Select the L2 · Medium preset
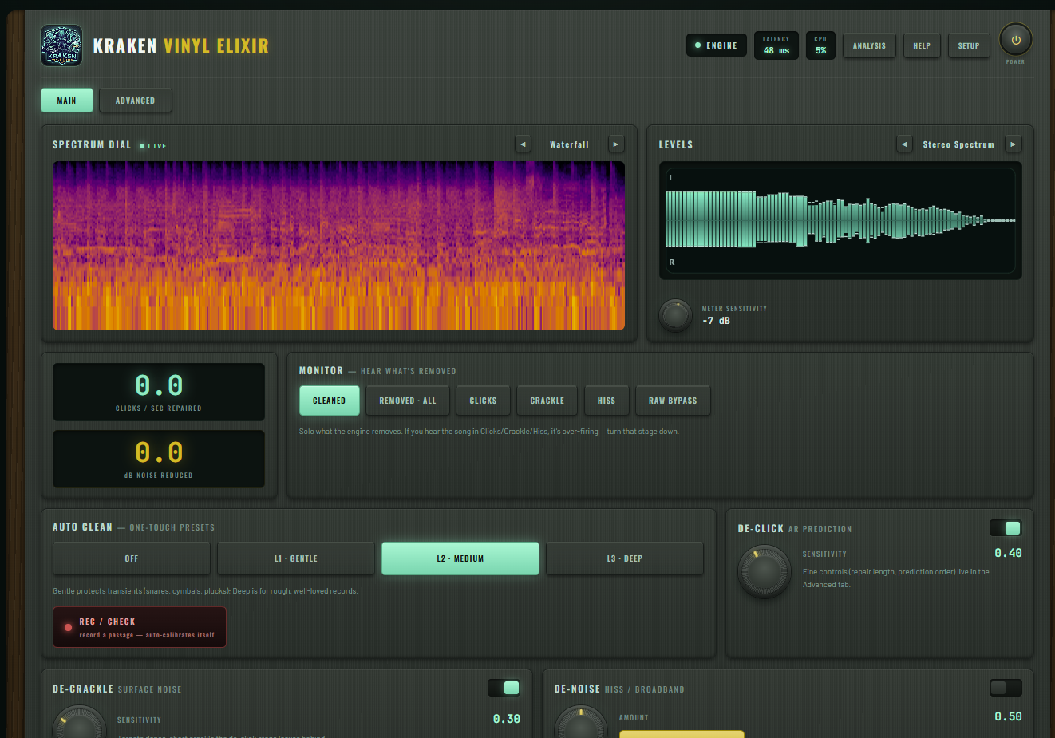The image size is (1055, 738). point(460,558)
